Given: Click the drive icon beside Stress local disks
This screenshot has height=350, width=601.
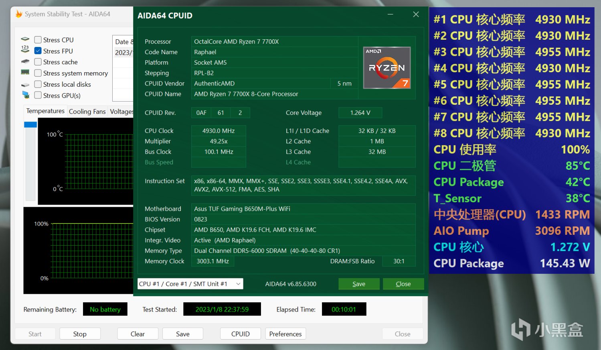Looking at the screenshot, I should click(25, 85).
